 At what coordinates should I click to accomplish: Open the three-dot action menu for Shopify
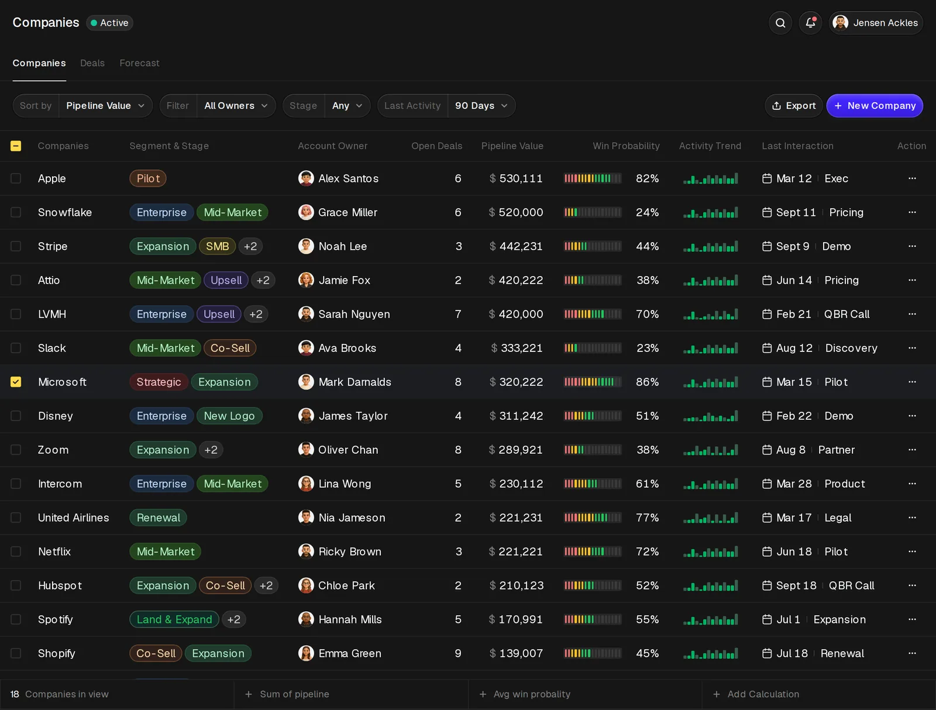tap(912, 653)
